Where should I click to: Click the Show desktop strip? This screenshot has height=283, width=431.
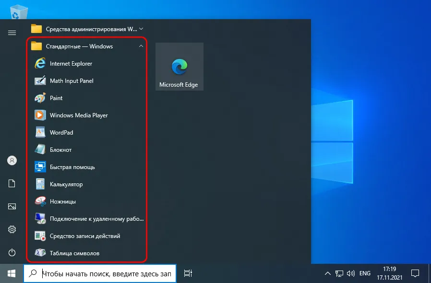[430, 273]
